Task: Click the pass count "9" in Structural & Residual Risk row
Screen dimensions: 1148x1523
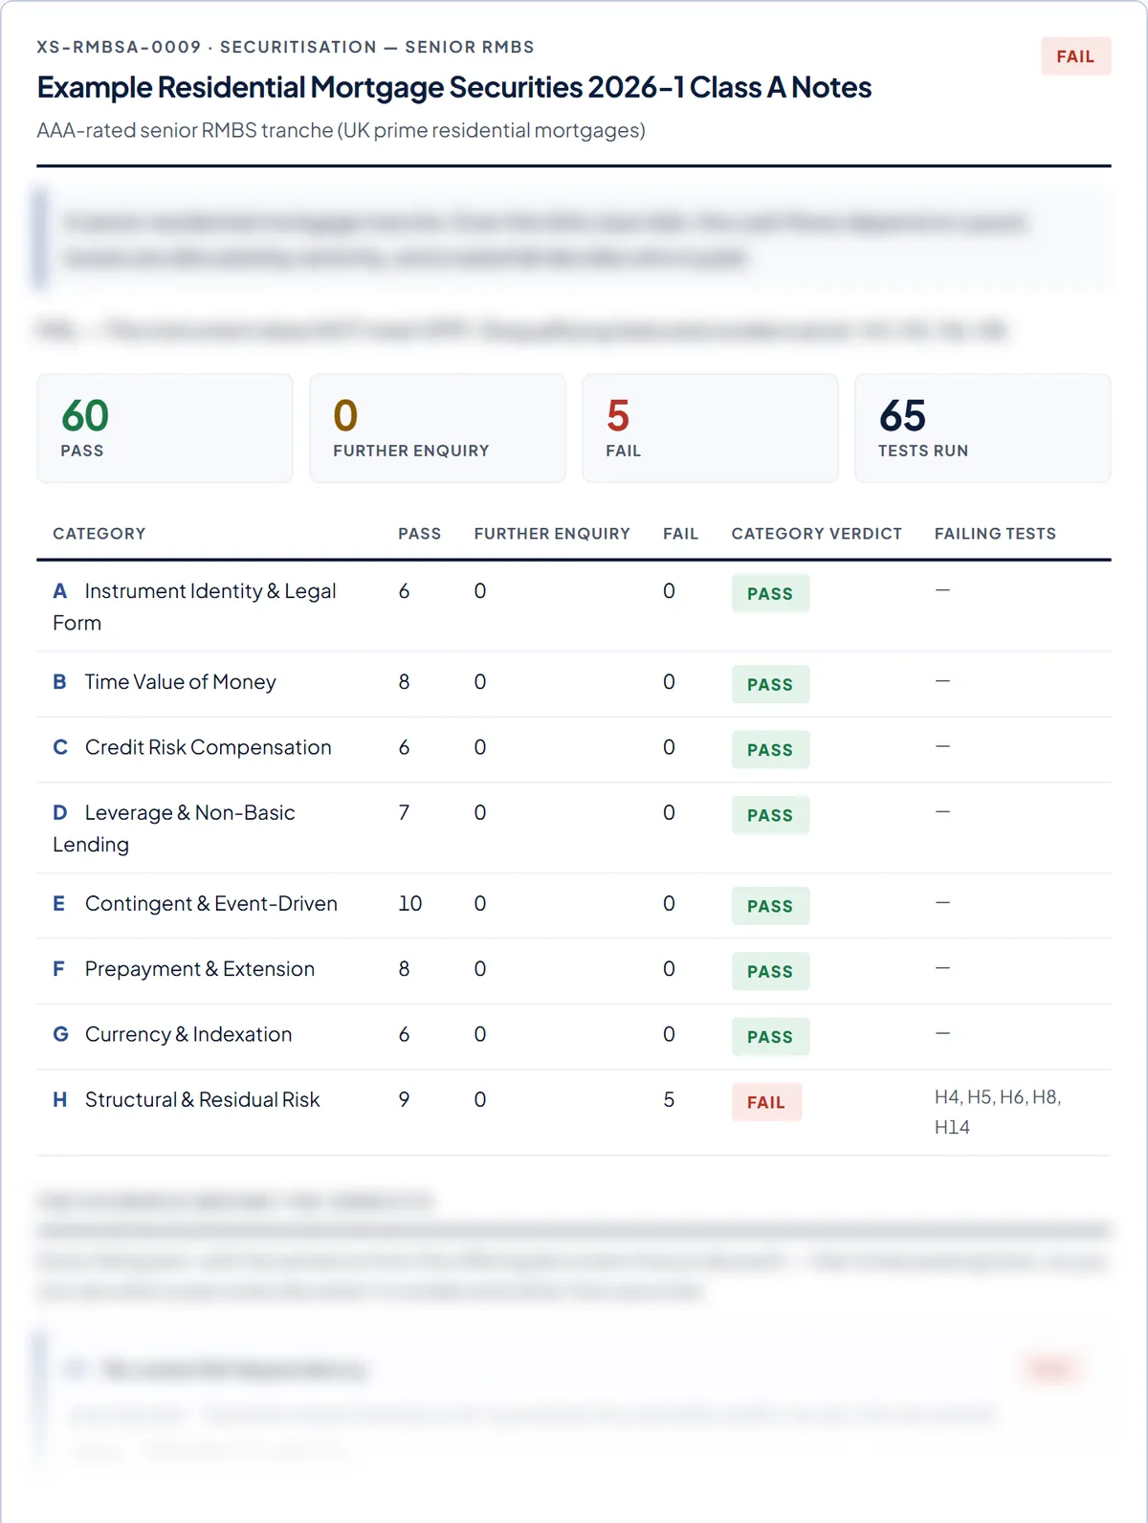Action: (404, 1099)
